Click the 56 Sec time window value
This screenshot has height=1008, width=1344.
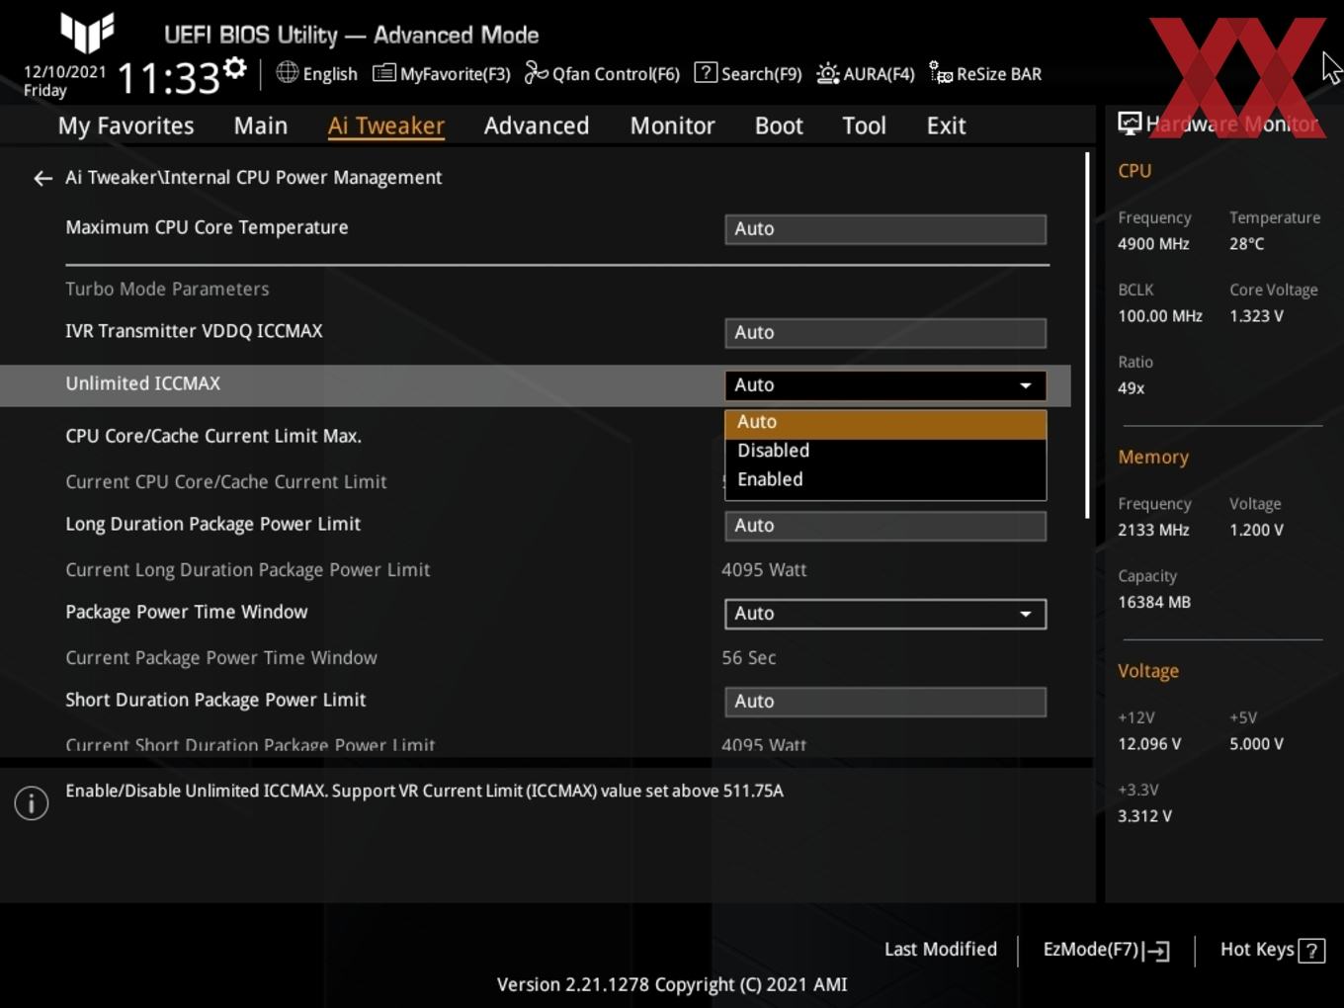tap(748, 658)
